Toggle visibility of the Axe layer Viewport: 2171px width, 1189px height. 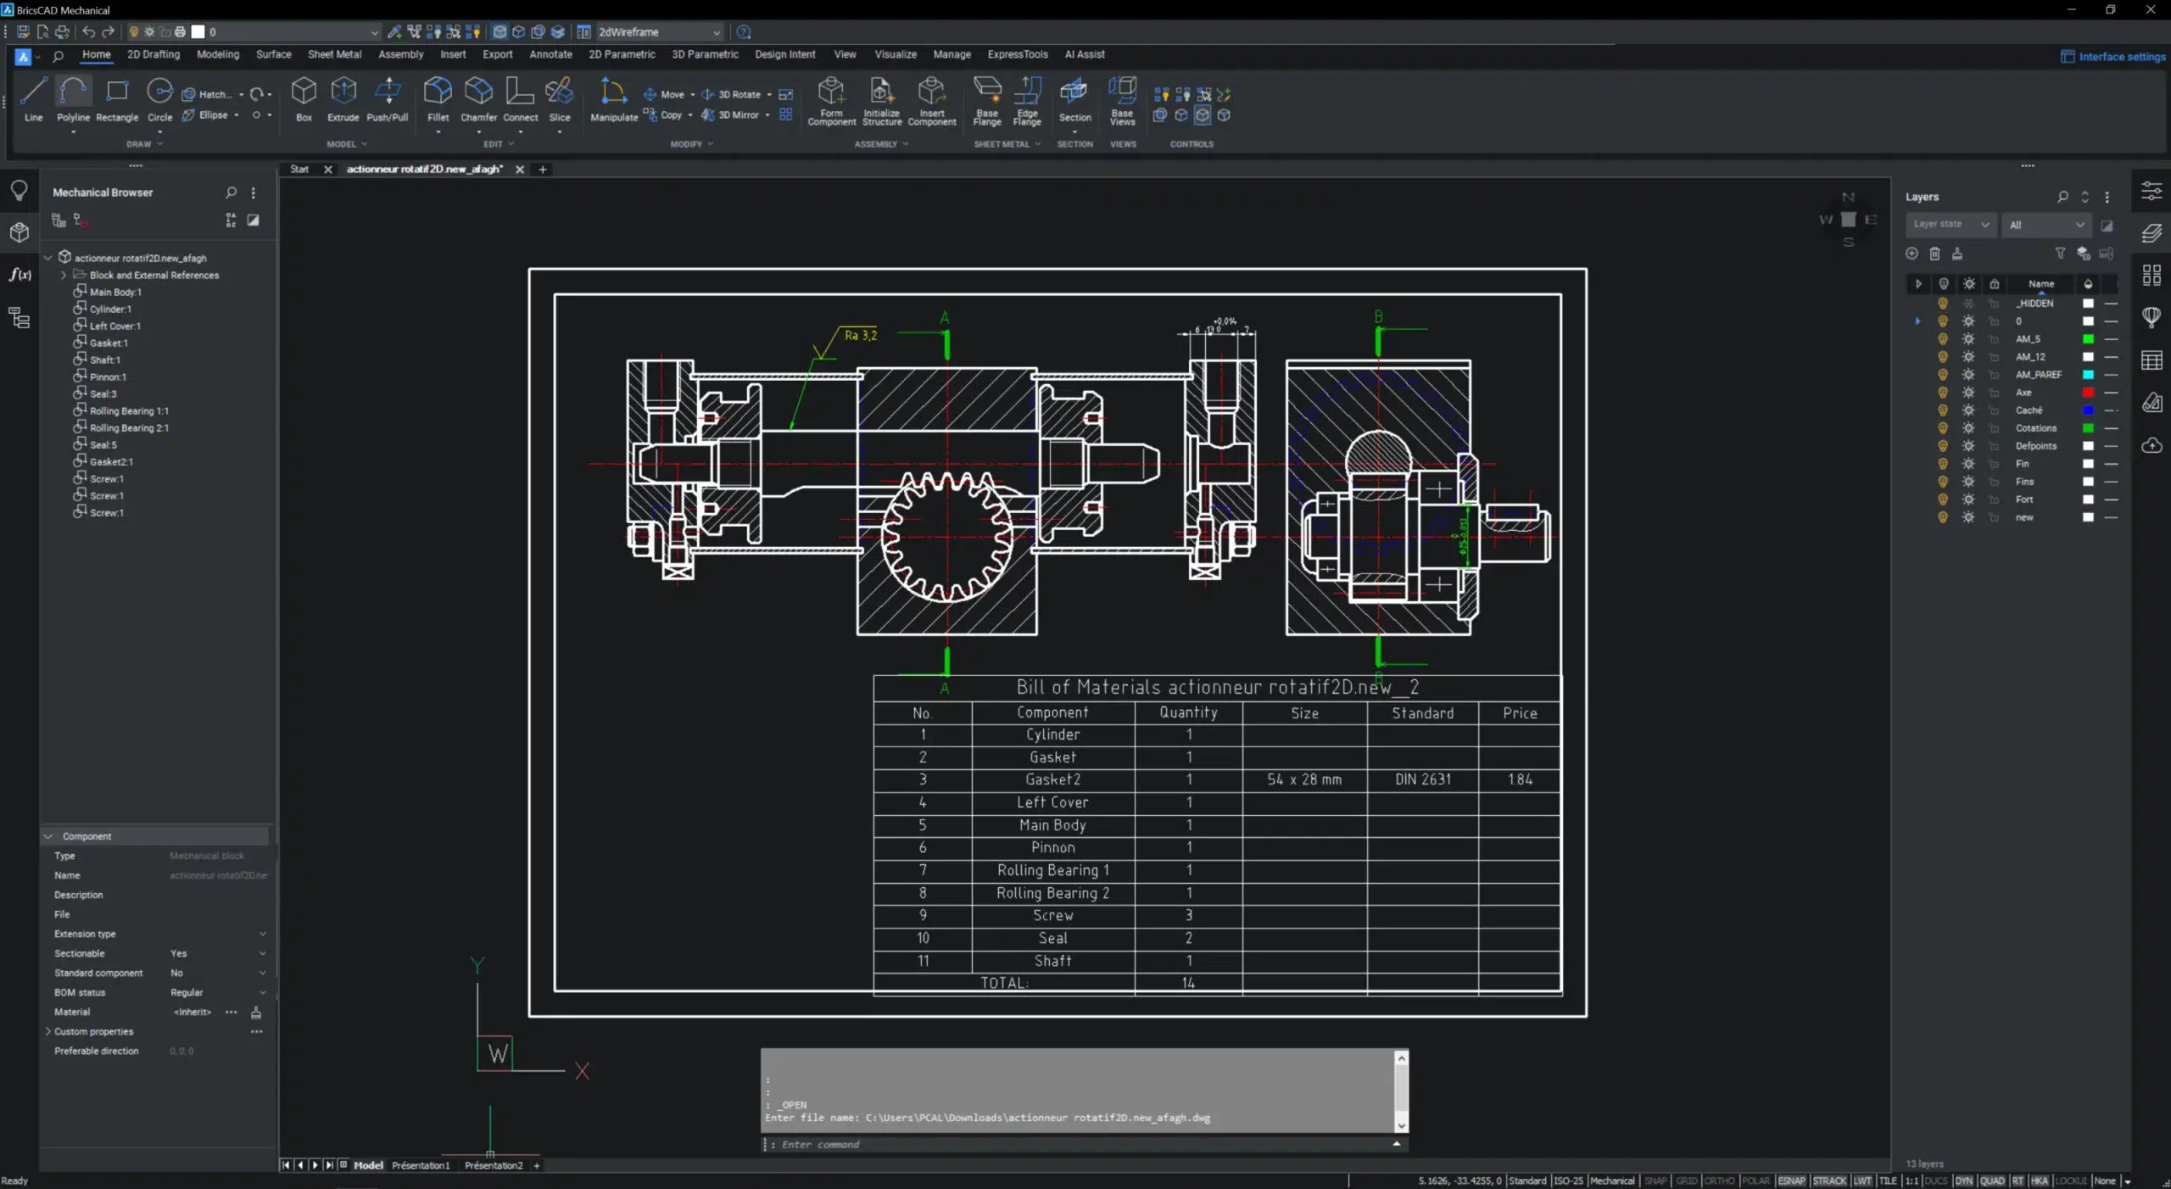1943,393
